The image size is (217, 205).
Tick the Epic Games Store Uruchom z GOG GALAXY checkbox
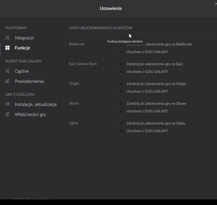tap(122, 72)
